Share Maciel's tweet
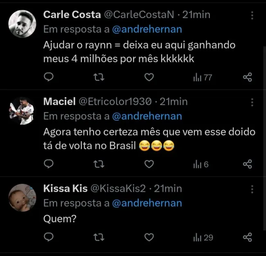The image size is (266, 256). tap(247, 164)
